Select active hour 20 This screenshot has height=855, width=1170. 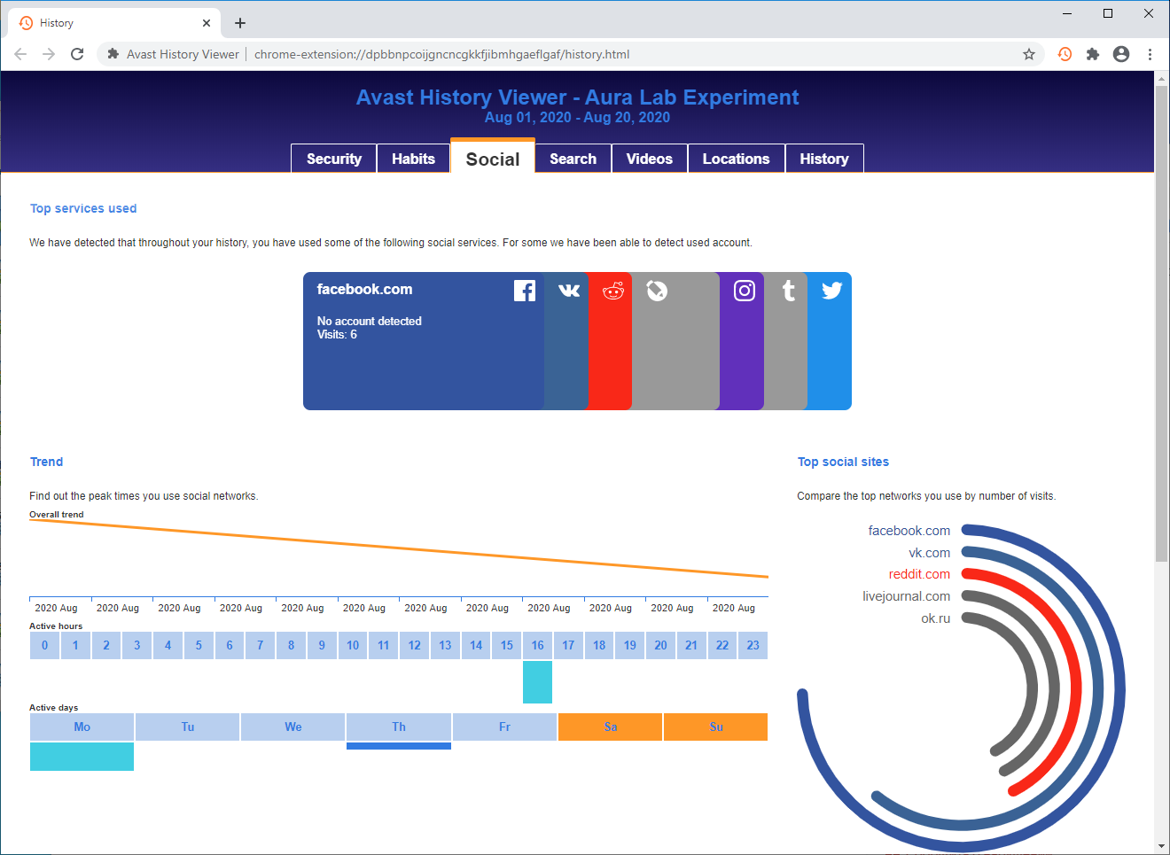[660, 645]
